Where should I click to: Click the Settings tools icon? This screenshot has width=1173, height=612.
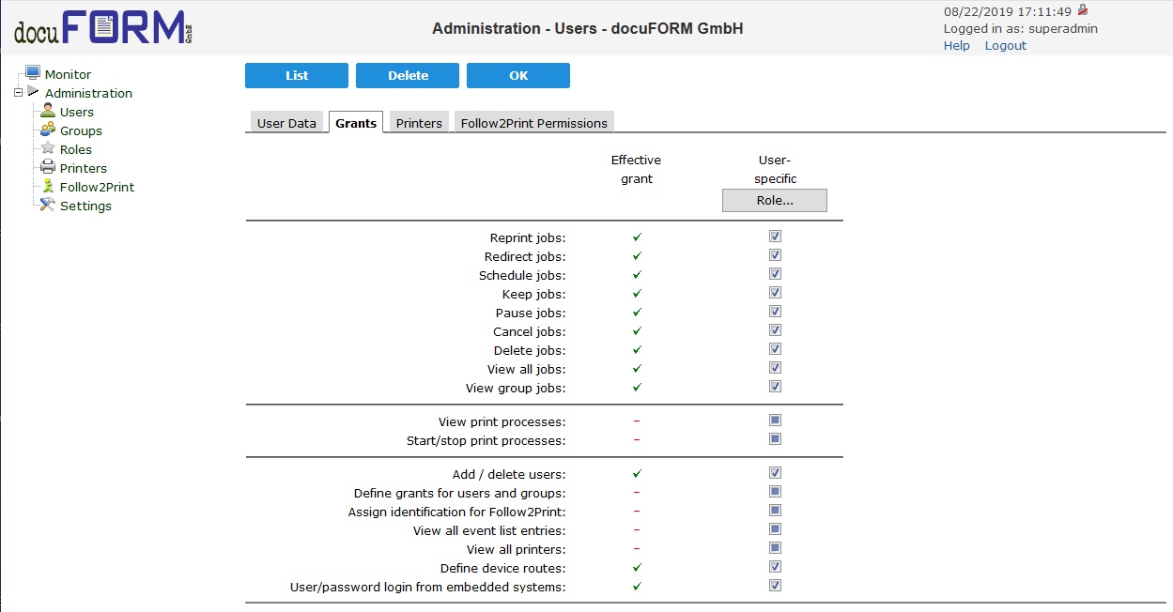click(48, 205)
